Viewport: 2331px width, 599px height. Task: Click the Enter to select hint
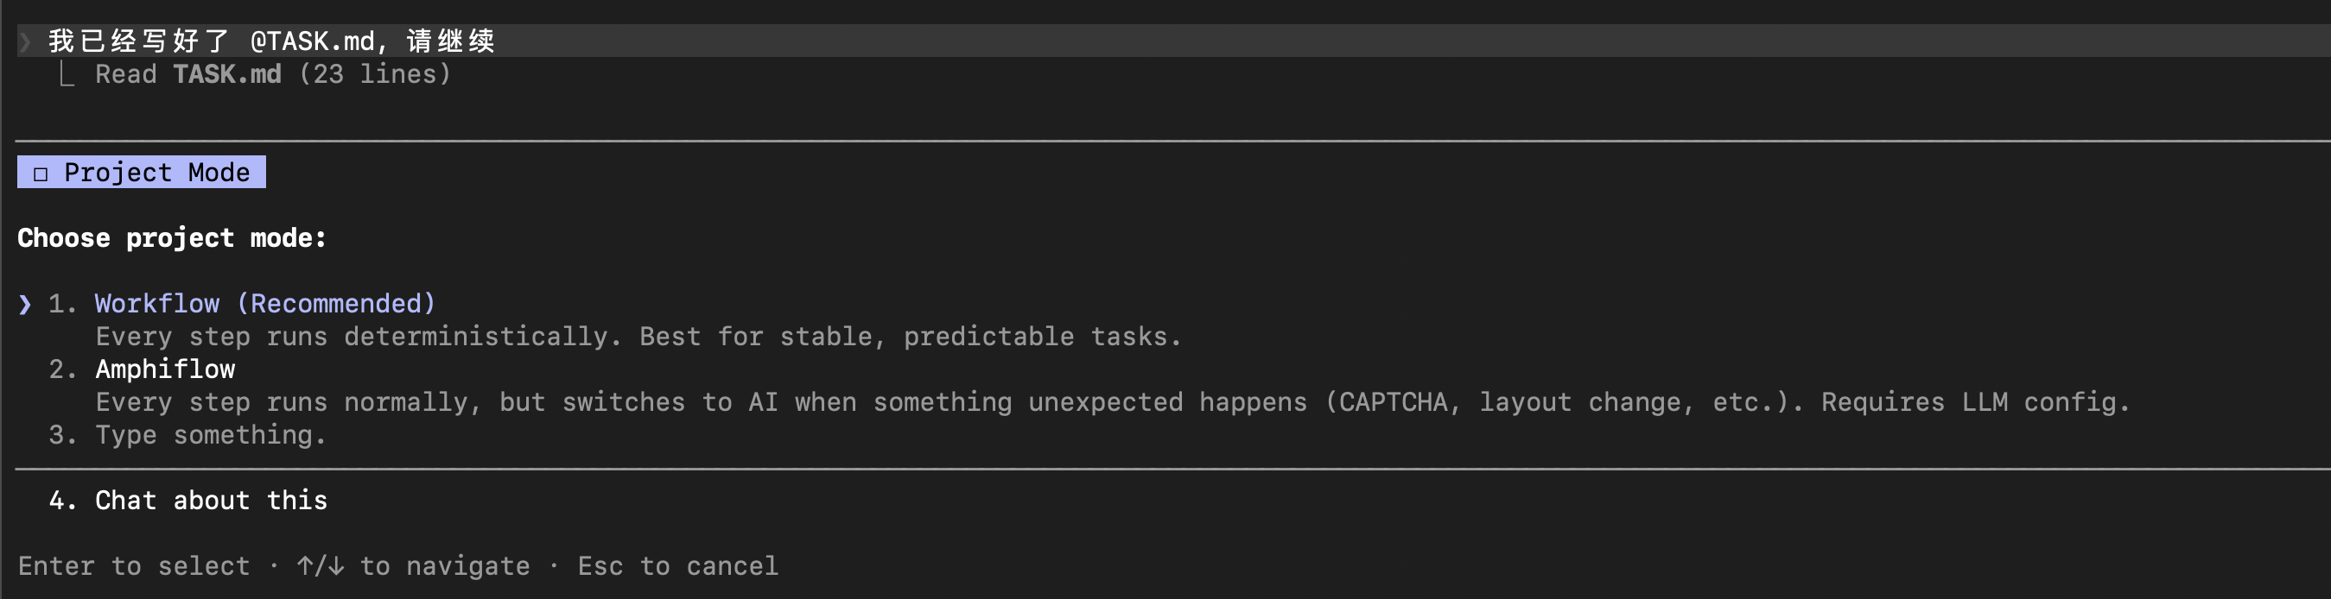(134, 566)
